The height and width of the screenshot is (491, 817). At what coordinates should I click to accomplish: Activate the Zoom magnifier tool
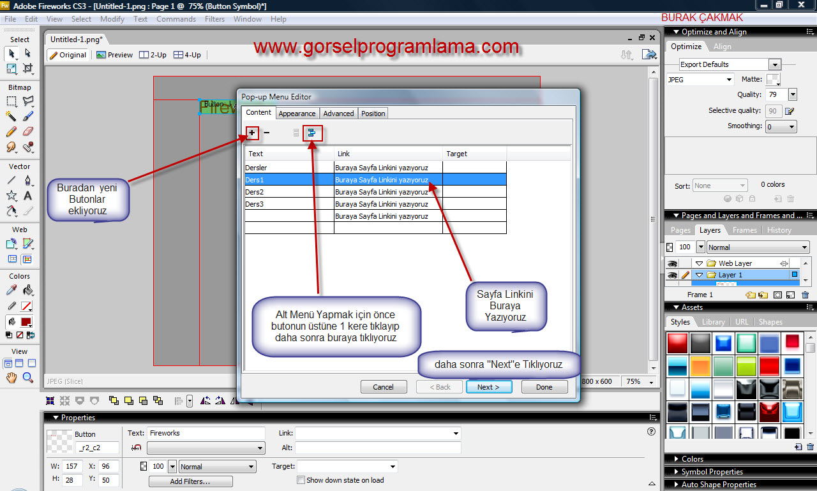click(27, 378)
